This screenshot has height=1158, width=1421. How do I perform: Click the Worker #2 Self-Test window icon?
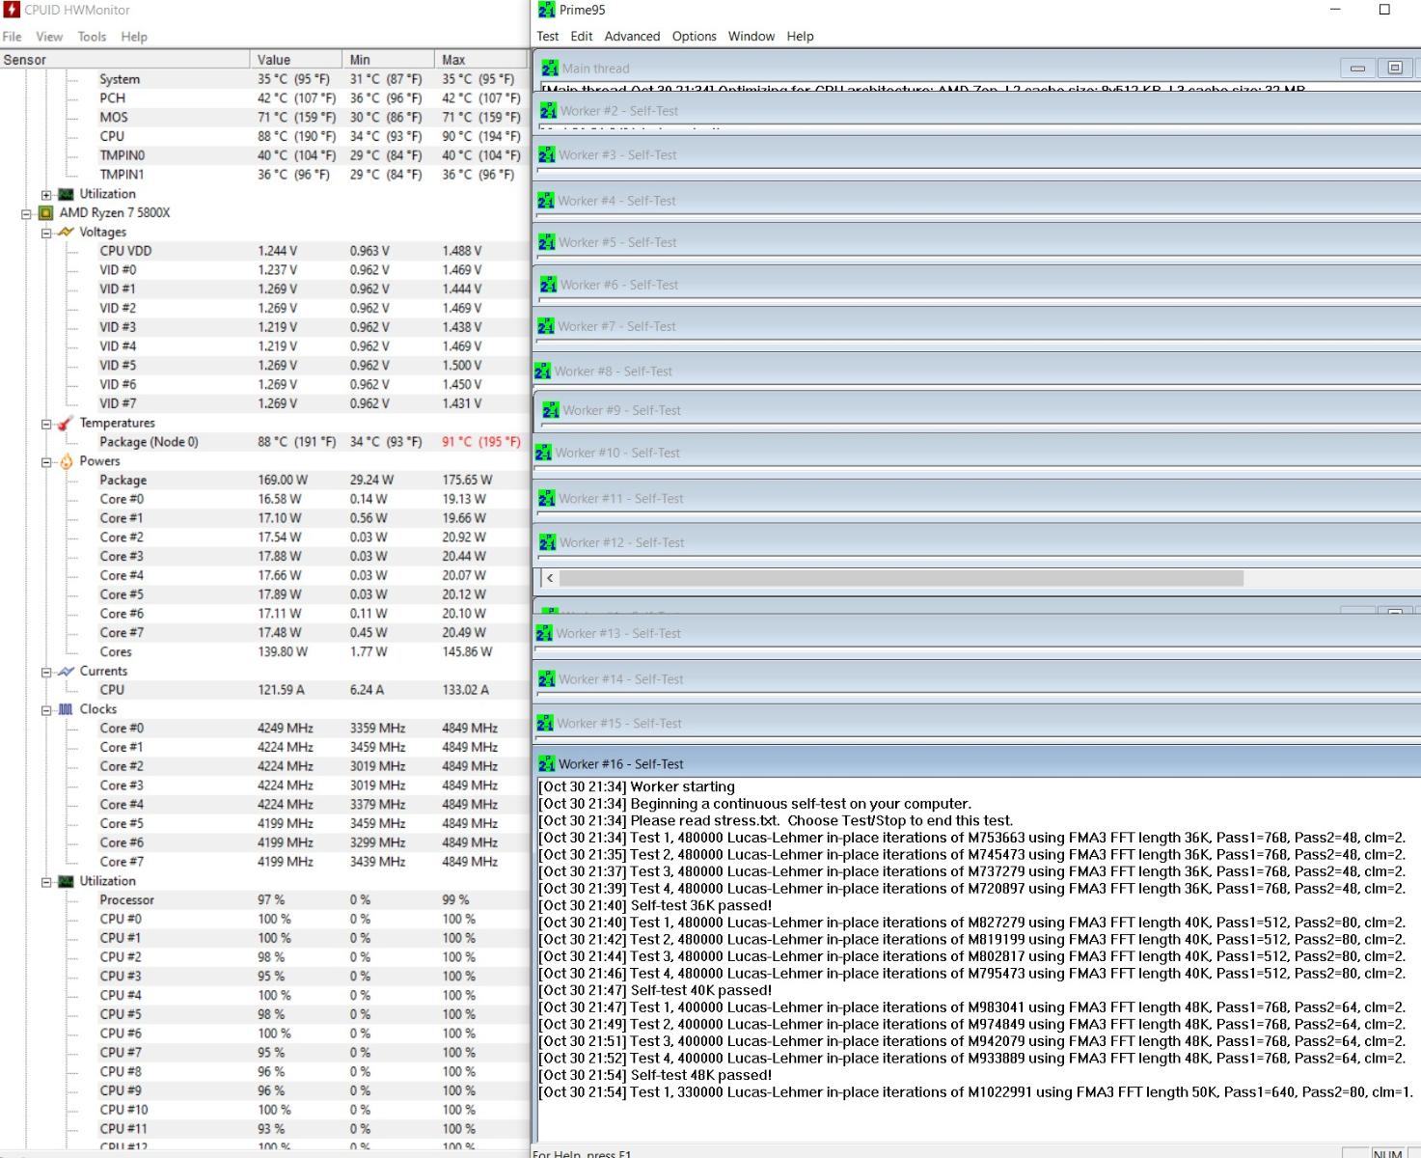tap(548, 111)
